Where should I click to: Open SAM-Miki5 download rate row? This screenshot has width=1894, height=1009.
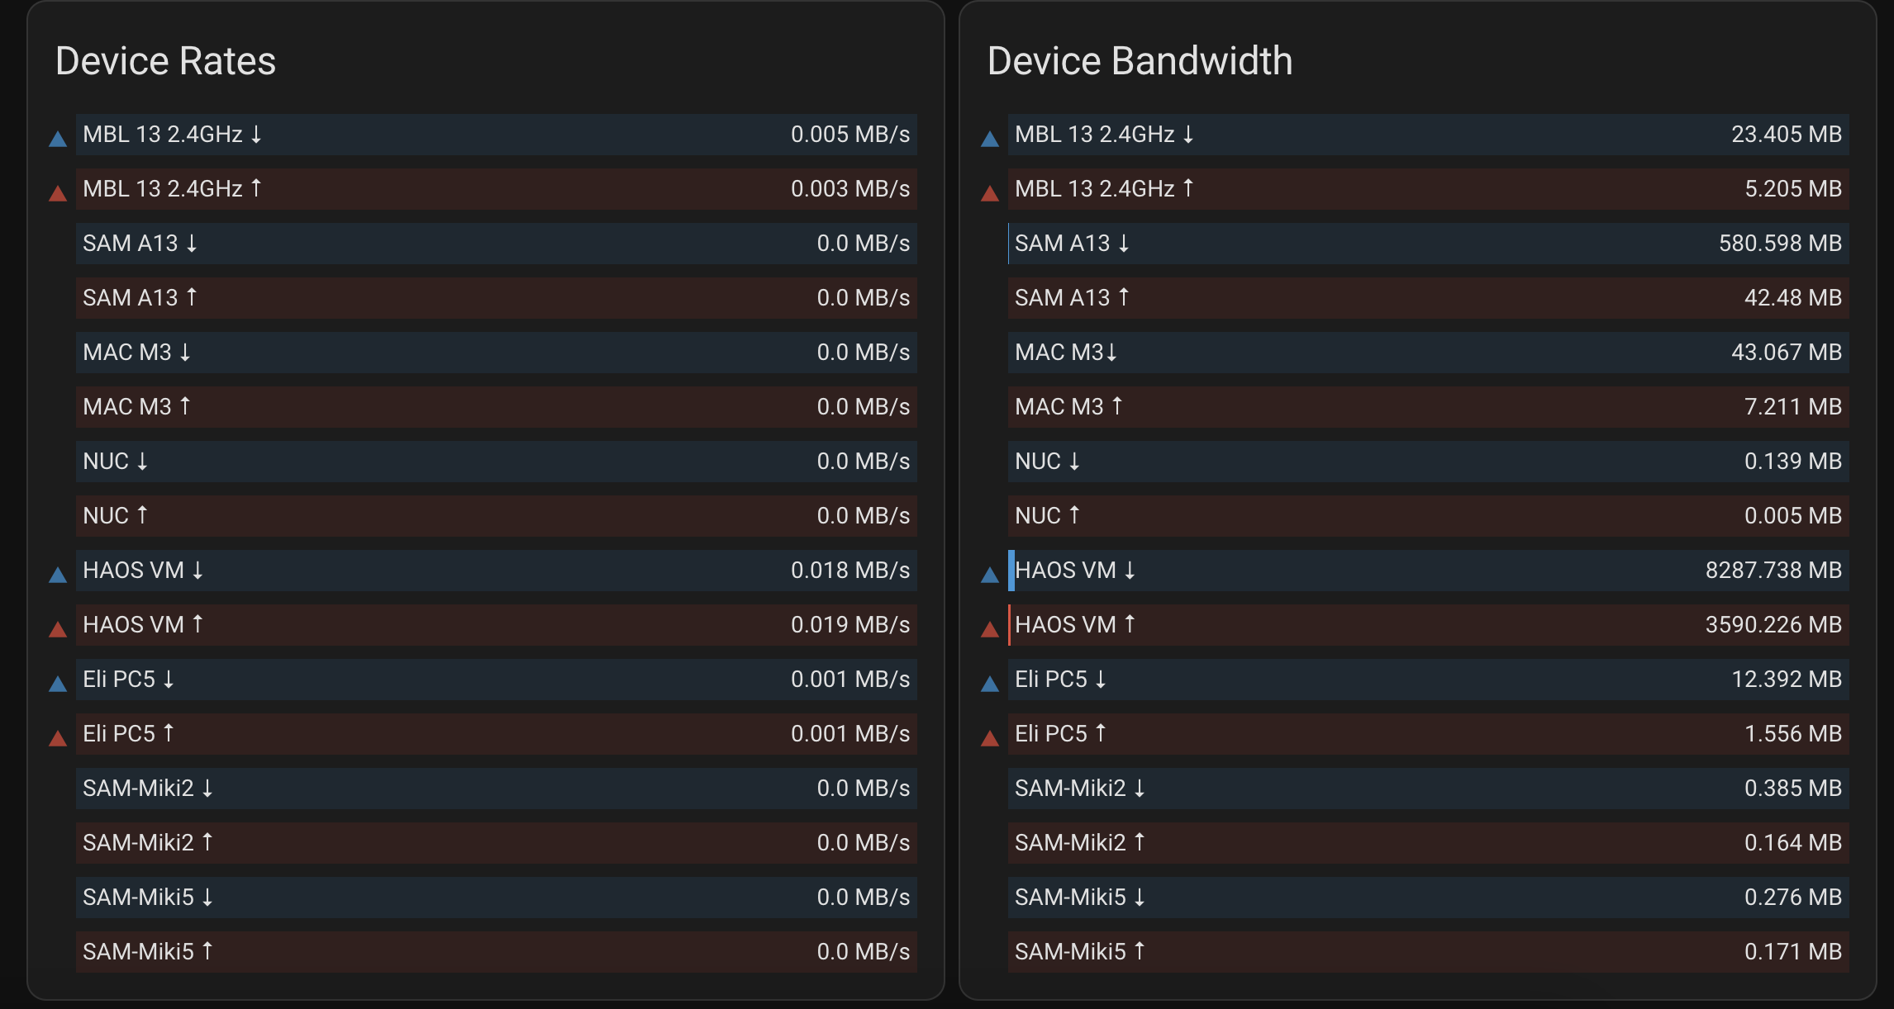click(496, 898)
